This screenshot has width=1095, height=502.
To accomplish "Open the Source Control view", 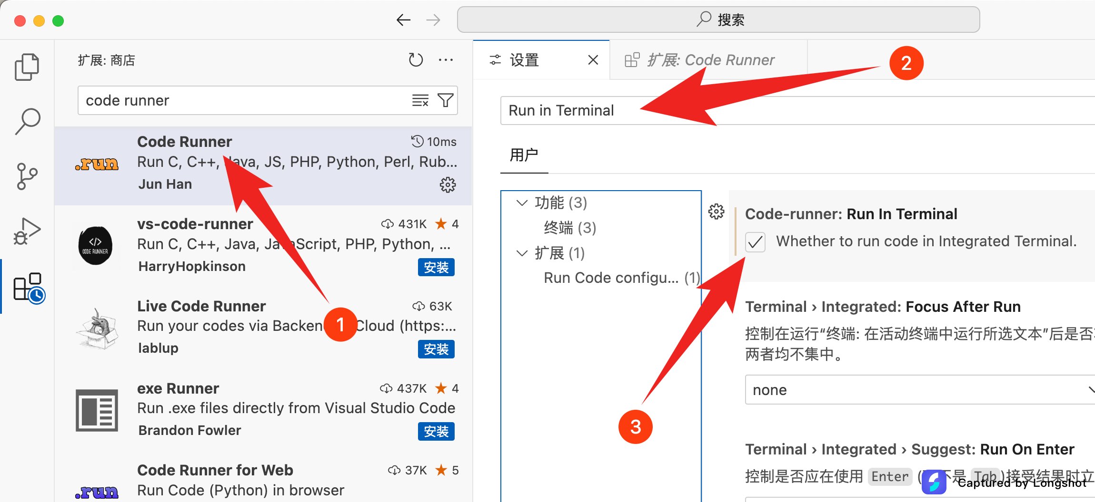I will pos(27,176).
